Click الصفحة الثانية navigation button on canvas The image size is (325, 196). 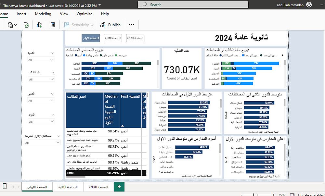click(x=113, y=38)
